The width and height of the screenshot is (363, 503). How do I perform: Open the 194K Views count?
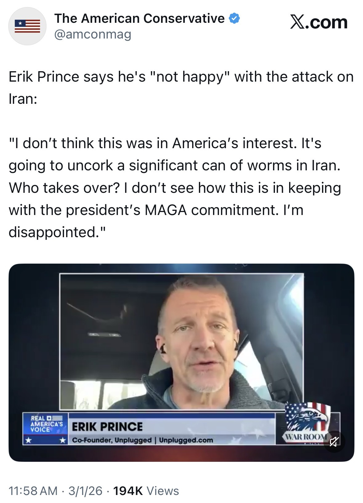(146, 491)
